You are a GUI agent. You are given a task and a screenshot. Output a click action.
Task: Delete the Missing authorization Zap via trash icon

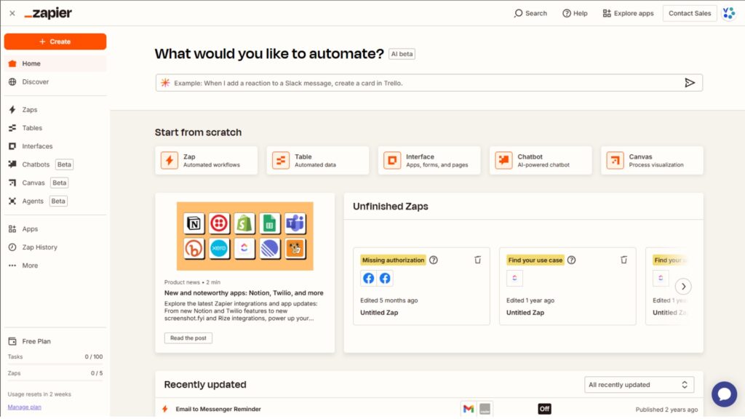coord(477,260)
